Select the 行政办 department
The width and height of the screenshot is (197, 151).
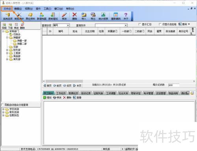[17, 35]
